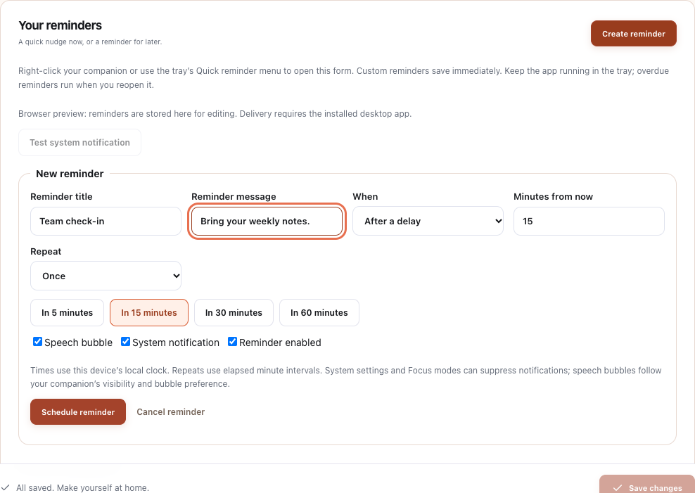Click the checkmark icon beside All saved
This screenshot has height=493, width=695.
6,487
